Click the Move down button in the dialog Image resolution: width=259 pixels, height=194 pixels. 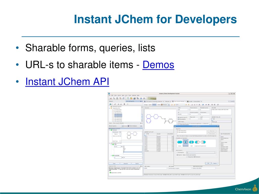tap(212, 134)
